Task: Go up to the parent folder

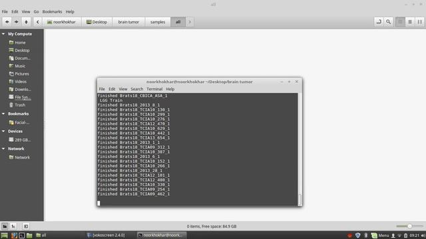Action: (x=26, y=22)
